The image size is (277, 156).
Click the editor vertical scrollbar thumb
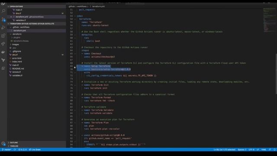(x=276, y=74)
